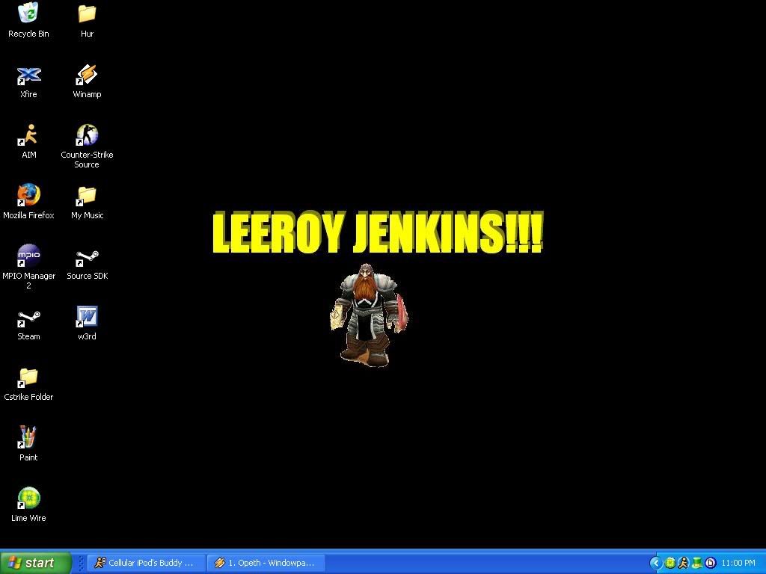This screenshot has width=766, height=574.
Task: Open the Recycle Bin desktop icon
Action: 28,14
